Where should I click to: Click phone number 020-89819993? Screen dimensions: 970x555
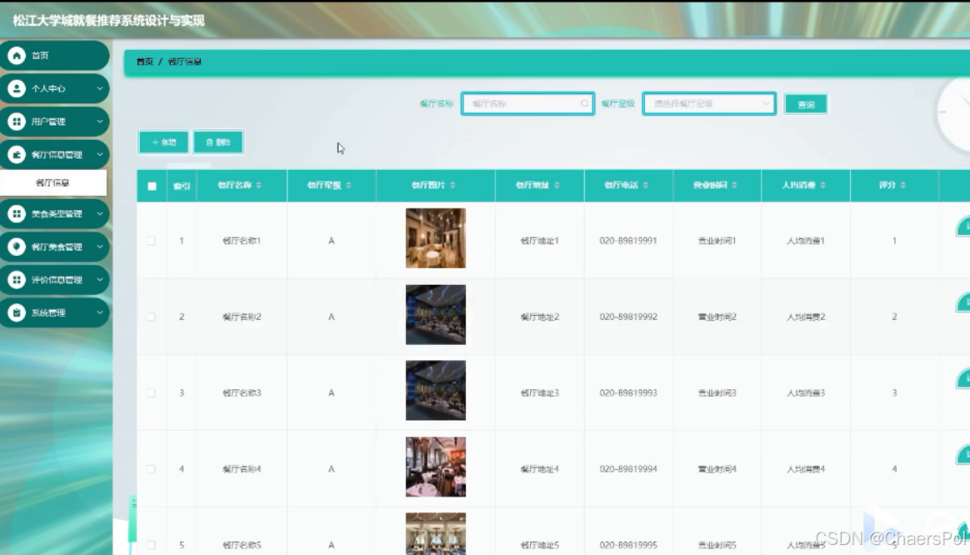click(x=627, y=392)
